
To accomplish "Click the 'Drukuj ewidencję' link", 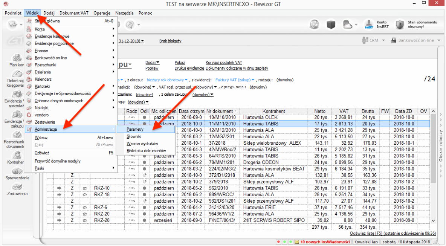I will coord(189,68).
